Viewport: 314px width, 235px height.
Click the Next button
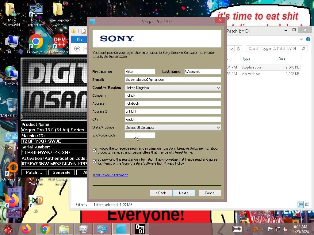click(184, 193)
